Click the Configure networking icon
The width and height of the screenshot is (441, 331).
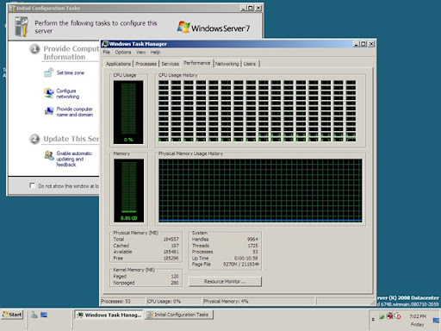coord(49,93)
